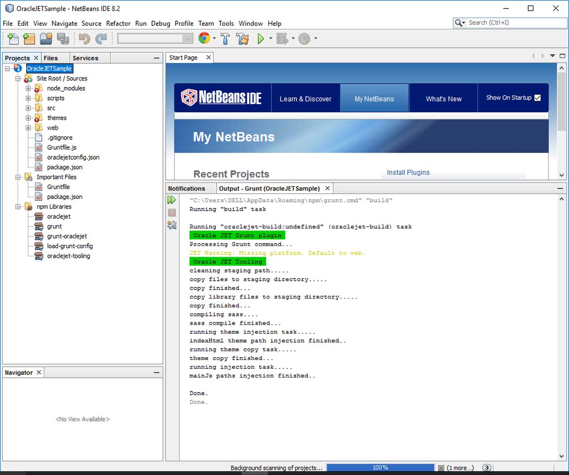The height and width of the screenshot is (475, 569).
Task: Switch to the Notifications tab
Action: tap(187, 188)
